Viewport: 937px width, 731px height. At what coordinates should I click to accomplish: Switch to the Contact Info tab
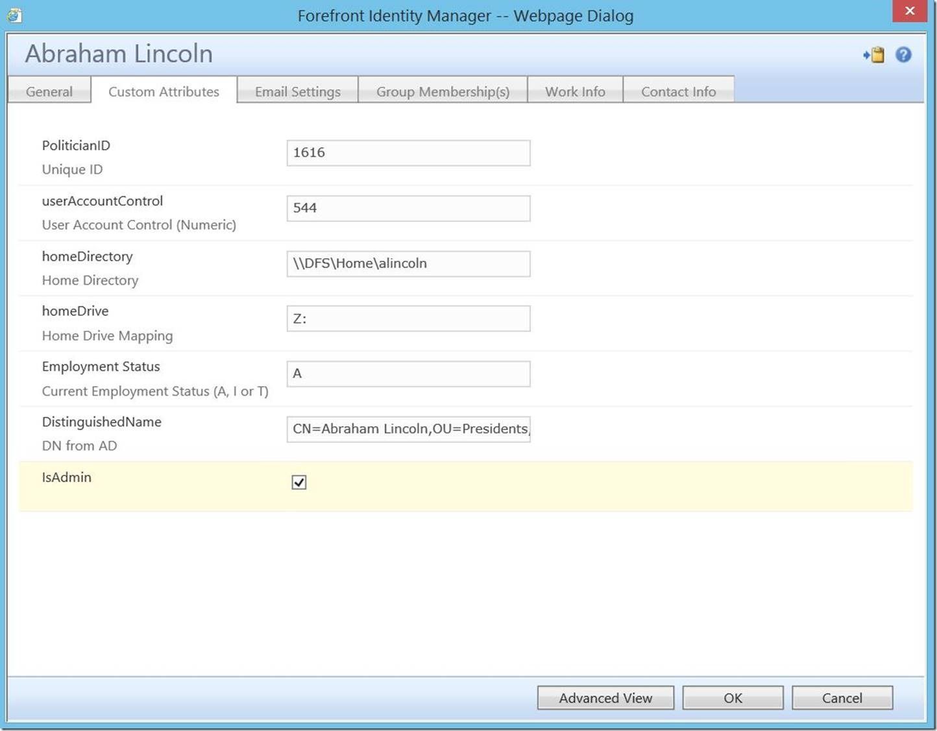(x=679, y=91)
